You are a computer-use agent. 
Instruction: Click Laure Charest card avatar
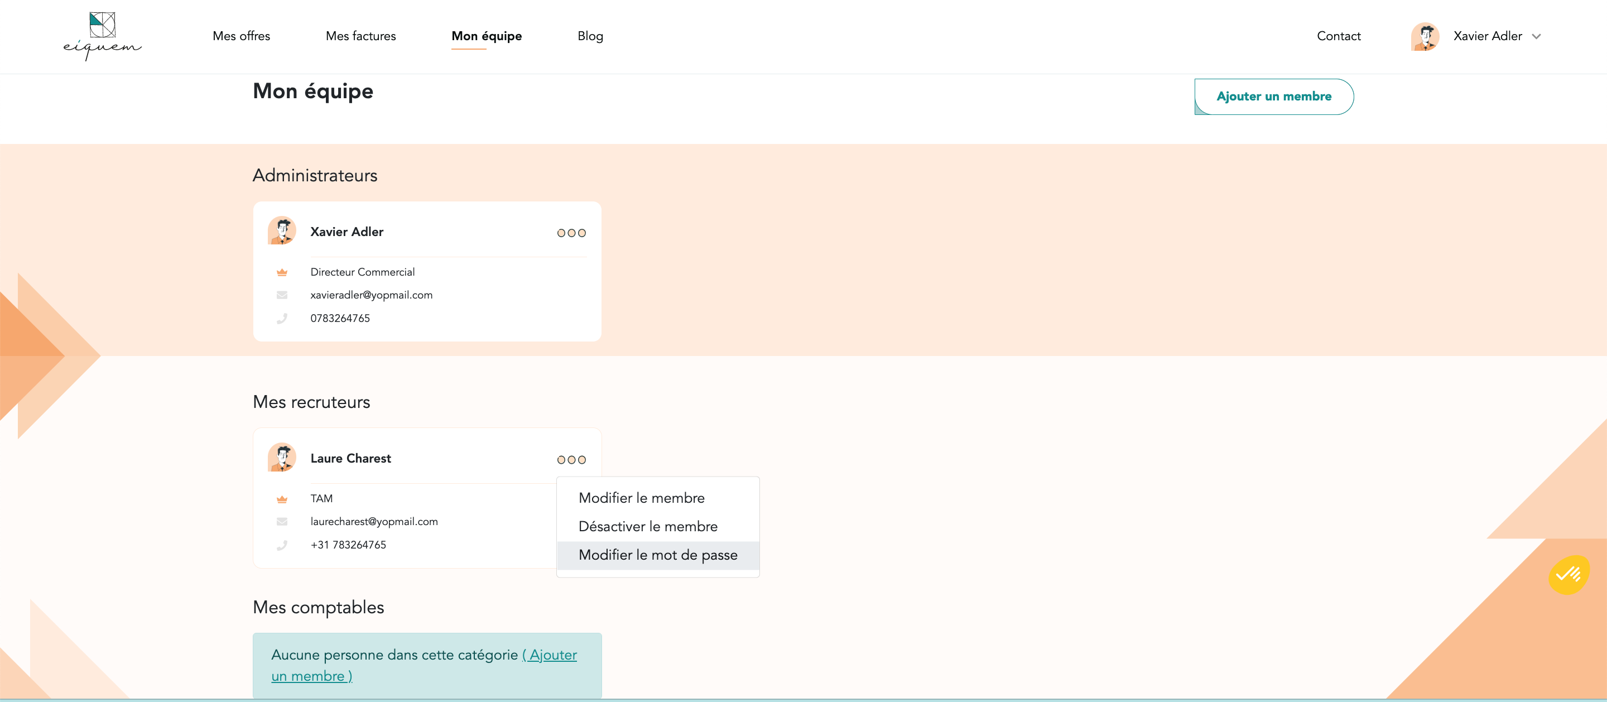282,458
